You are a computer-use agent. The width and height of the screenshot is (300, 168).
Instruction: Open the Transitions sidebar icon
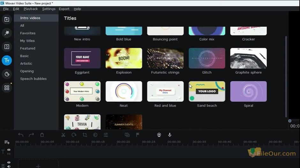tap(7, 47)
